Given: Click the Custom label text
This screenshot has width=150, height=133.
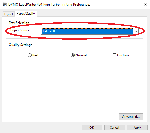Looking at the screenshot, I should 123,55.
